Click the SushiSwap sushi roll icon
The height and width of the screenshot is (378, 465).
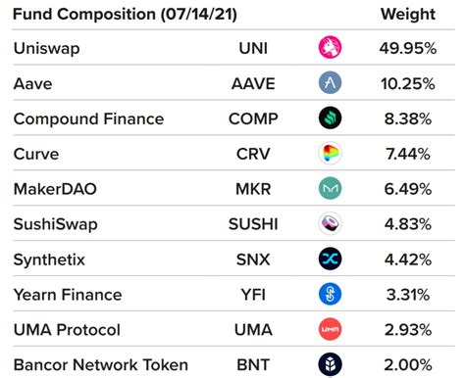330,223
